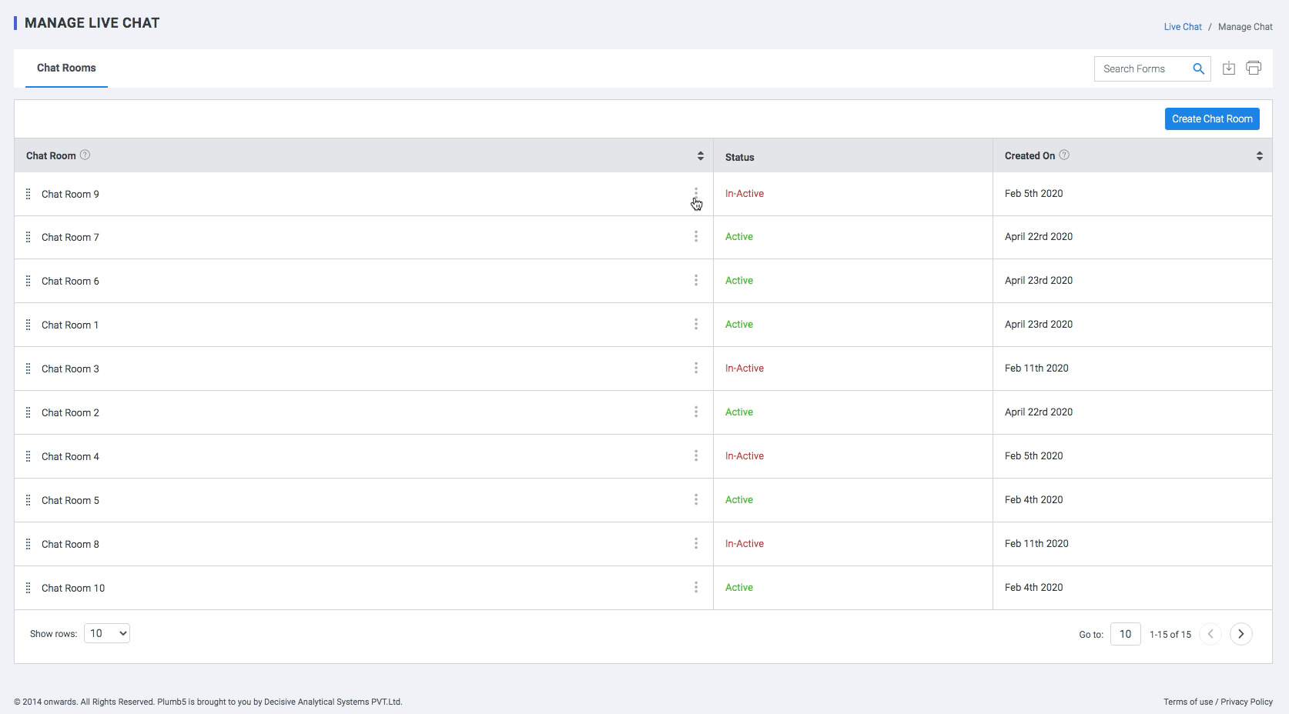Select the Chat Room 1 name
Screen dimensions: 1289x714
[70, 325]
